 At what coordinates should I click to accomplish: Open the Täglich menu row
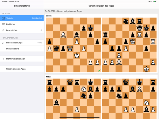coord(22,18)
